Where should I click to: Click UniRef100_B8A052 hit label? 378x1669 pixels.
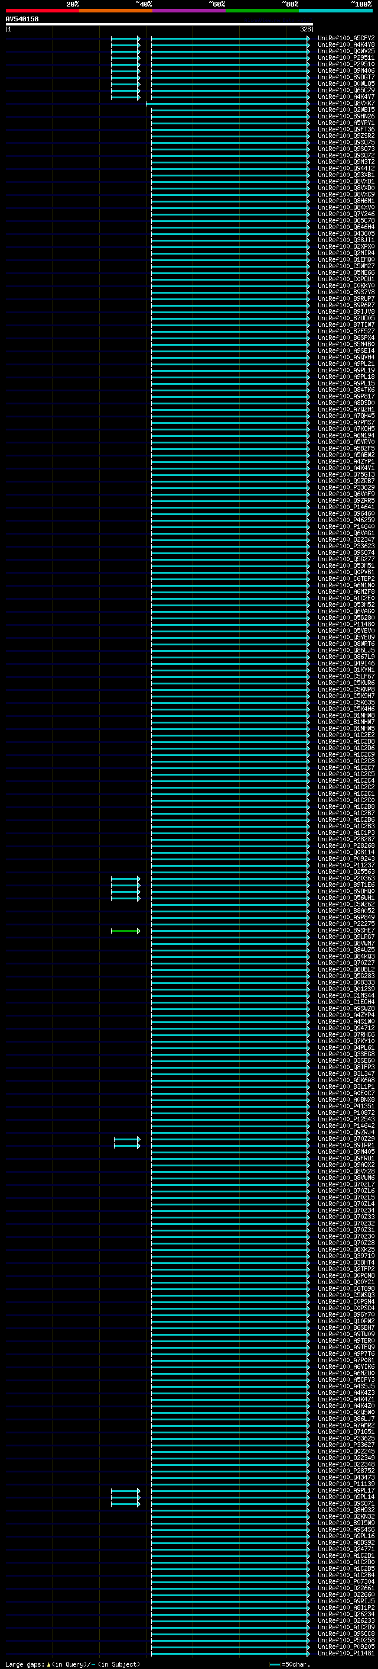(346, 911)
